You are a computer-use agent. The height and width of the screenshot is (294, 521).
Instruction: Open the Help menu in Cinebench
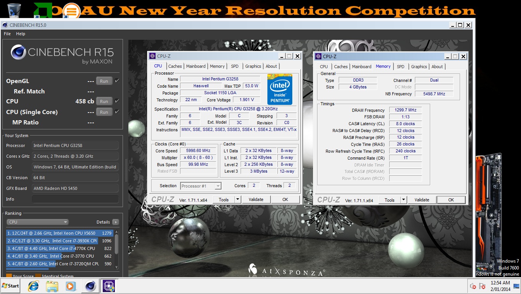click(21, 34)
